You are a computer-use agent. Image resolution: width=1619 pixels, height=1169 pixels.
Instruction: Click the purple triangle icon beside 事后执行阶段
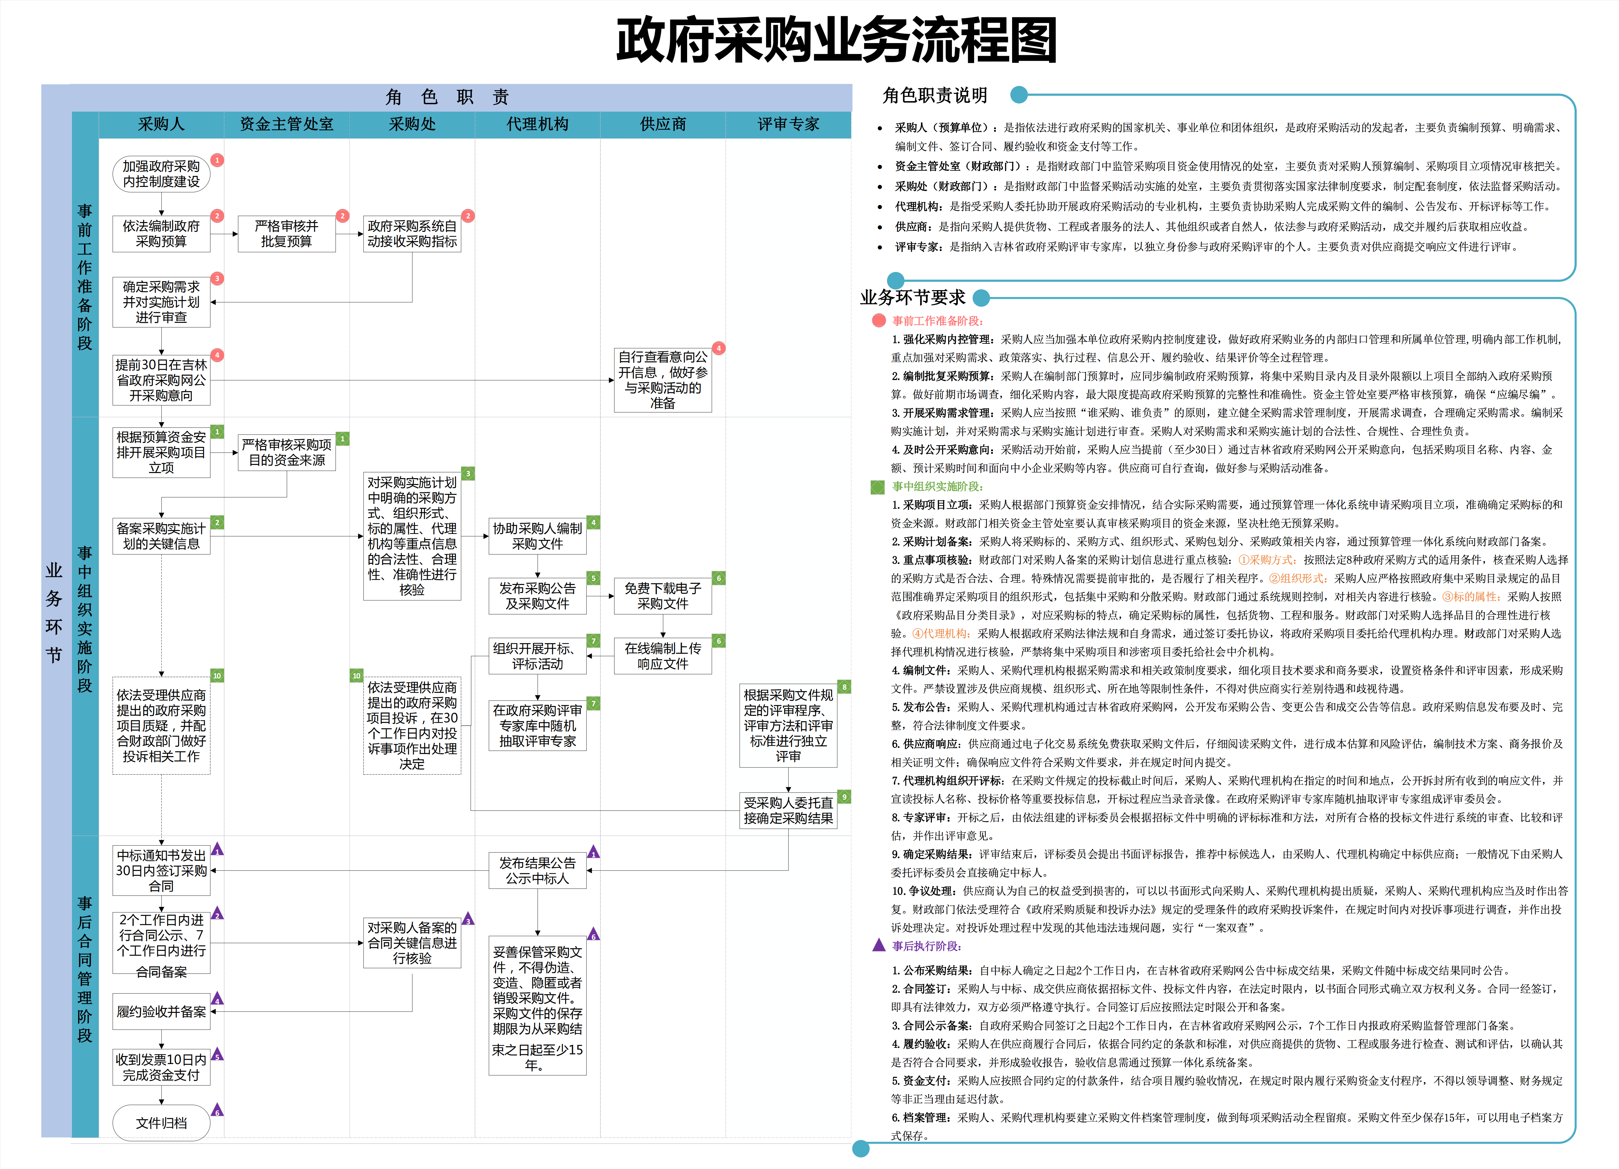pos(879,945)
